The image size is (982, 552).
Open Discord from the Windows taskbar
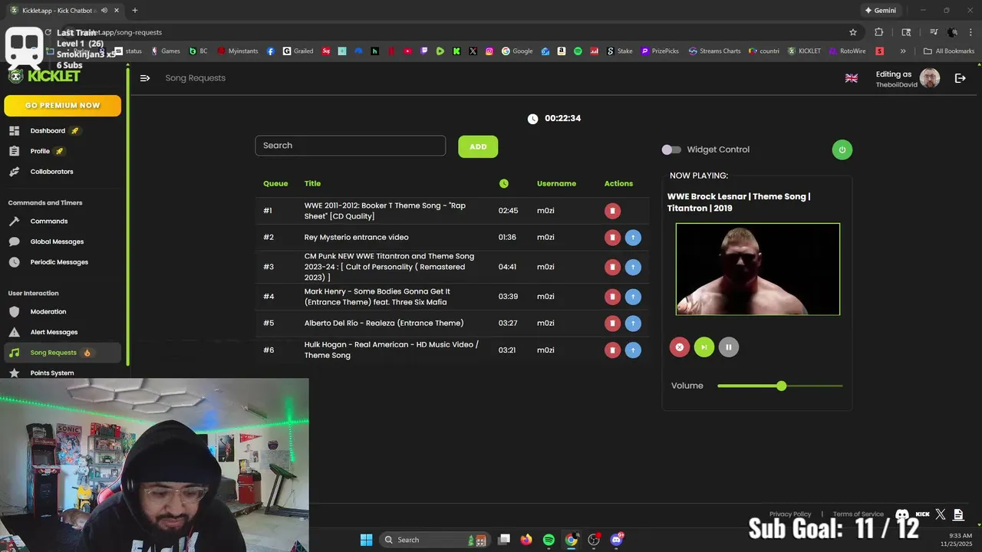[616, 540]
